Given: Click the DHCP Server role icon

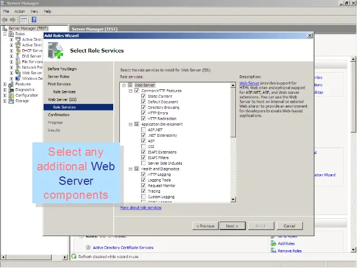Looking at the screenshot, I should pos(18,51).
